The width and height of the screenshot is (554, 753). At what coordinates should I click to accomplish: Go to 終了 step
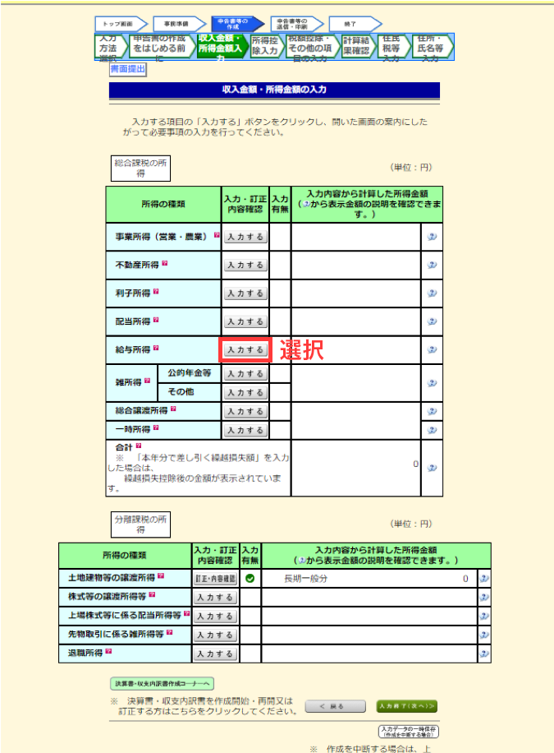(x=355, y=24)
